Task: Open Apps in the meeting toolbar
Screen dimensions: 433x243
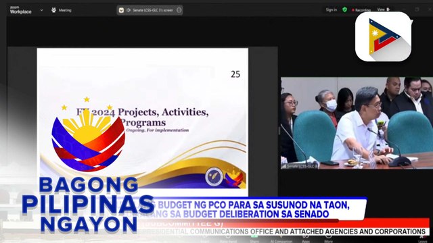Action: point(306,238)
